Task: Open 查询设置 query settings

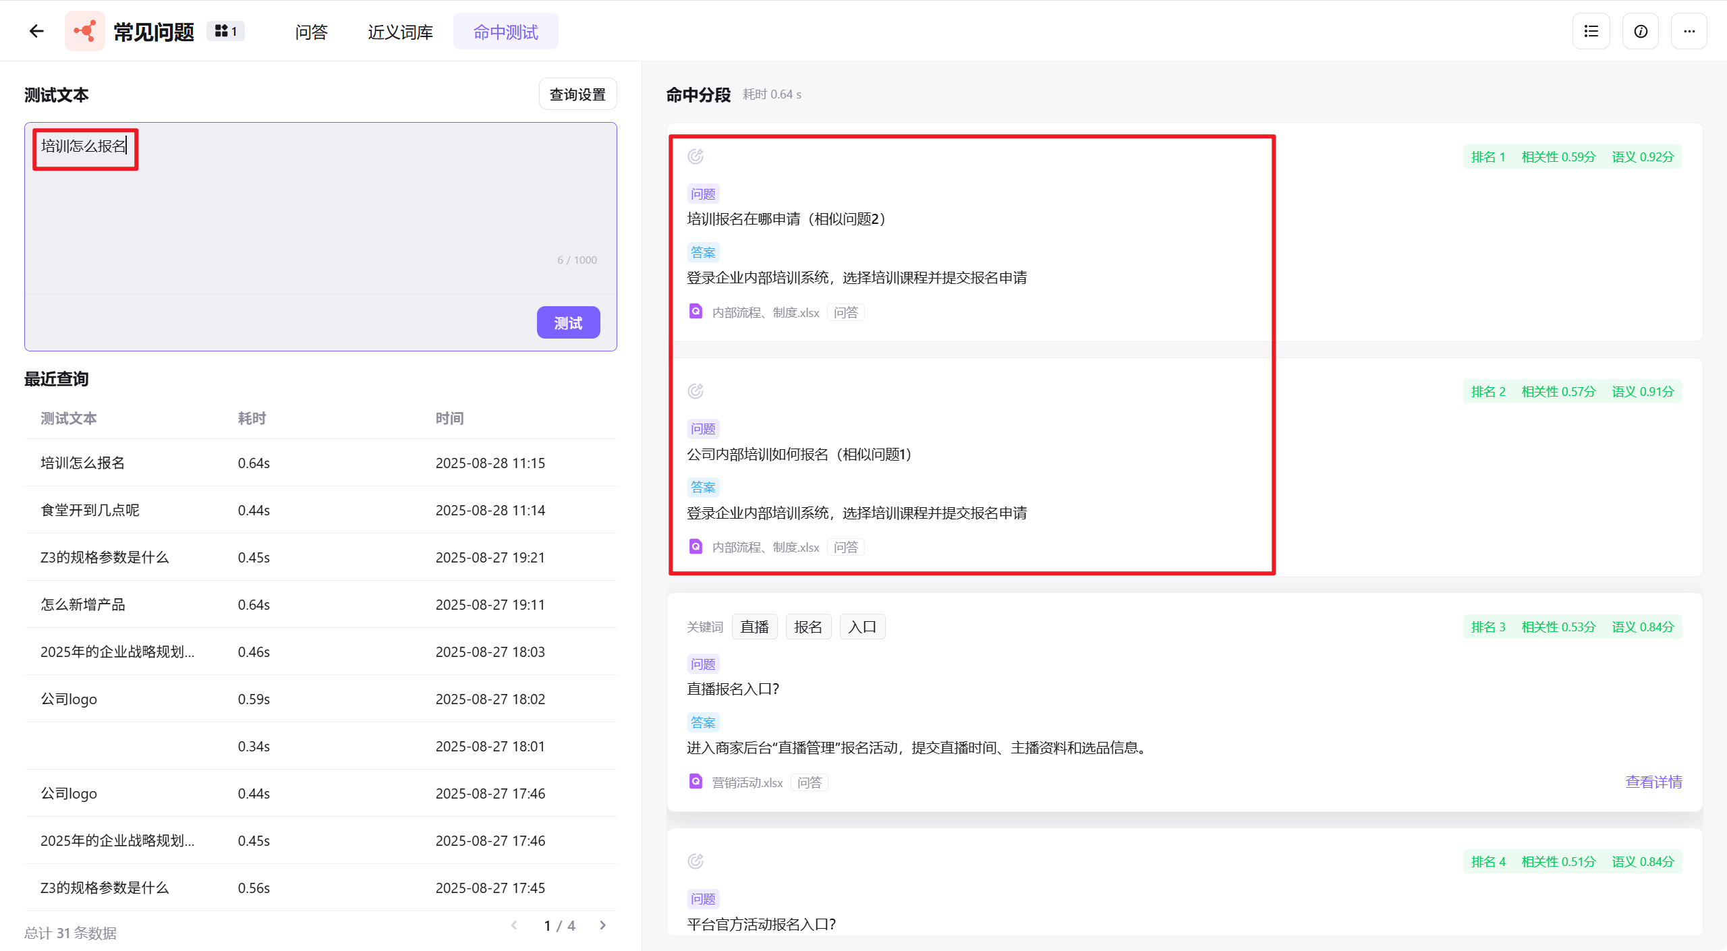Action: coord(577,94)
